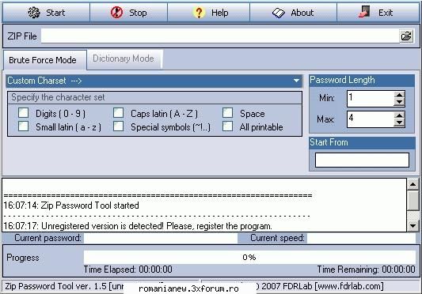Screen dimensions: 422x294
Task: Click the log scrollbar up arrow
Action: click(x=412, y=184)
